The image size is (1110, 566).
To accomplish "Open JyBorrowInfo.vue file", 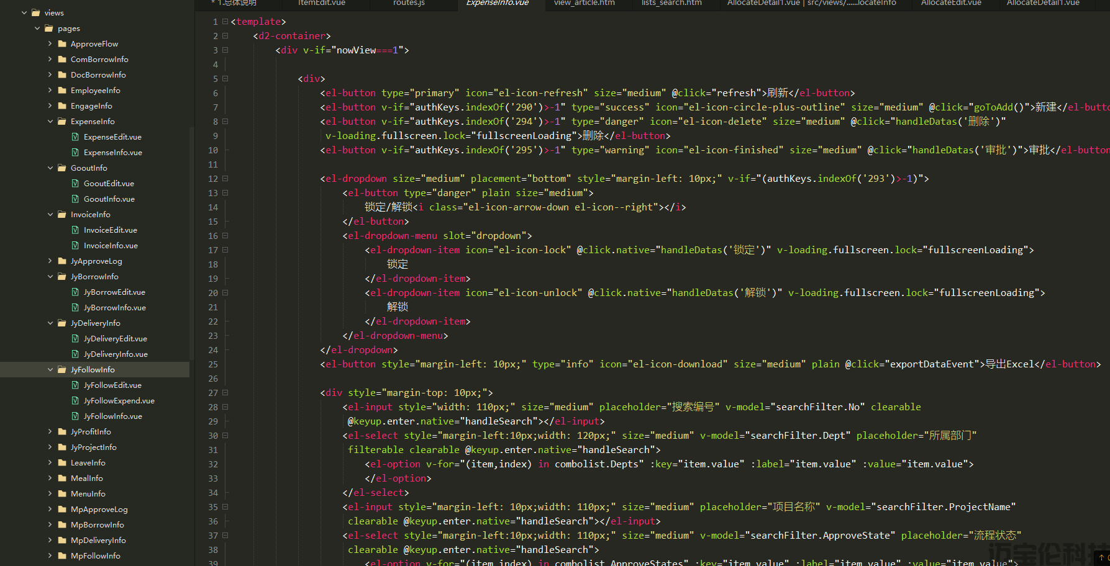I will (x=115, y=308).
